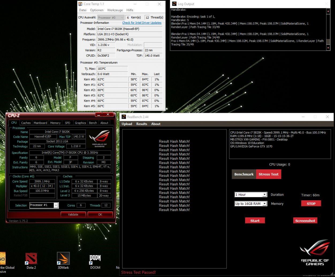Click the Frequenz value in Core Temp

(130, 39)
